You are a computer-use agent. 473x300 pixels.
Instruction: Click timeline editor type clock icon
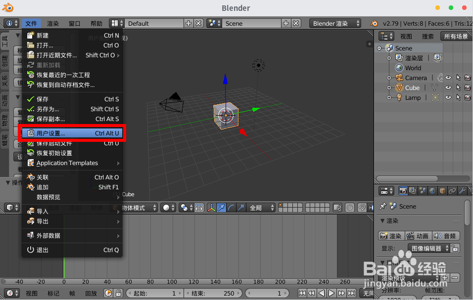point(12,293)
